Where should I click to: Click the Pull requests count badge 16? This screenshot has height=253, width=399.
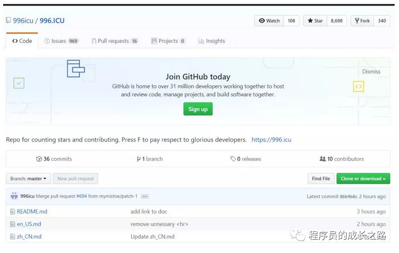[x=134, y=41]
